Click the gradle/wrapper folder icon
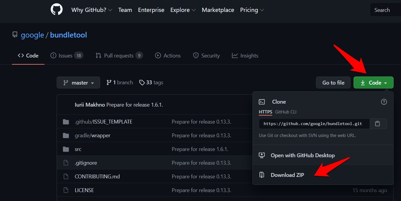401x201 pixels. [x=66, y=135]
